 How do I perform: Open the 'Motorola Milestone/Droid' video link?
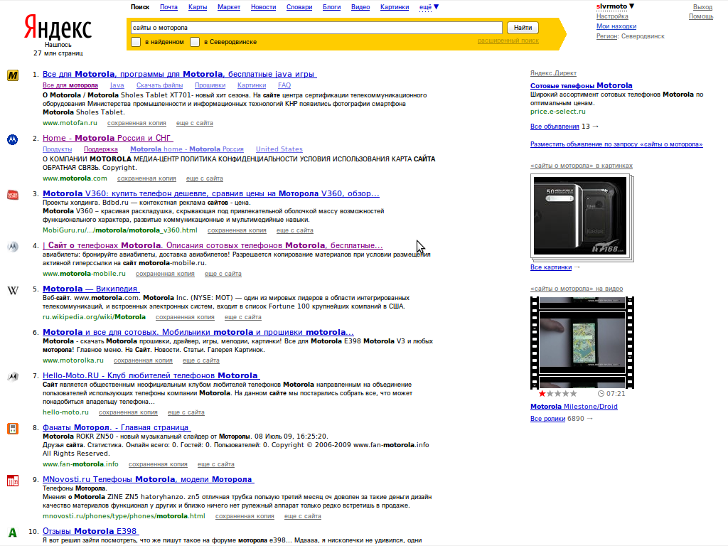point(574,407)
